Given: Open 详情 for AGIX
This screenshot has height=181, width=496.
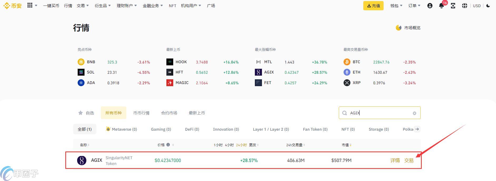Looking at the screenshot, I should (x=395, y=160).
